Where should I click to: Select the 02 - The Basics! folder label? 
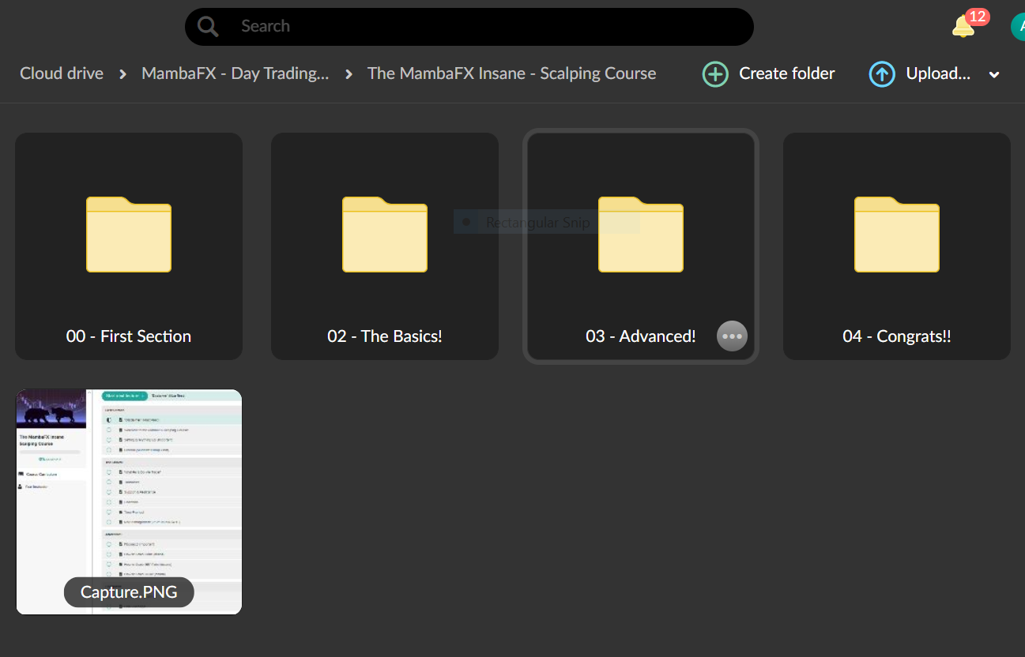pos(385,336)
